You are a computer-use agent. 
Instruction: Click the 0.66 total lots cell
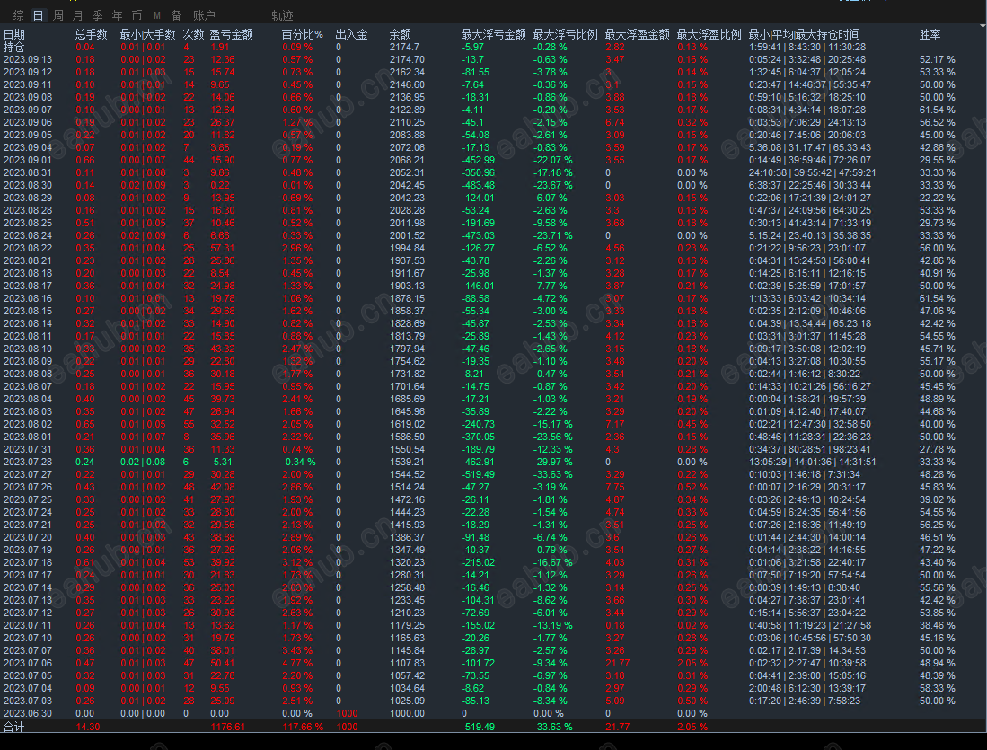pos(85,161)
